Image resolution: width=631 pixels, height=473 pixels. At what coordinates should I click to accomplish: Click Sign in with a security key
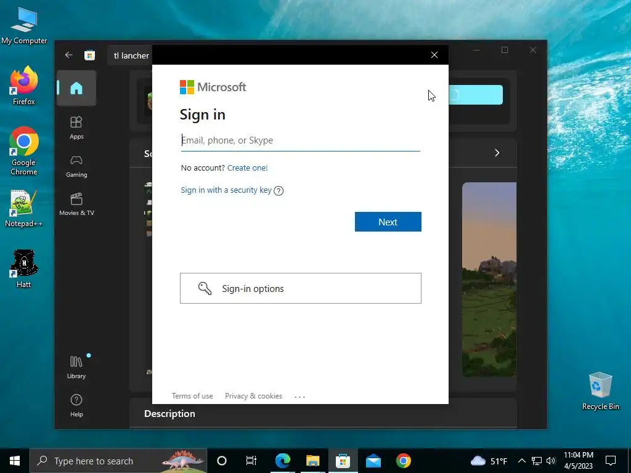[x=226, y=190]
